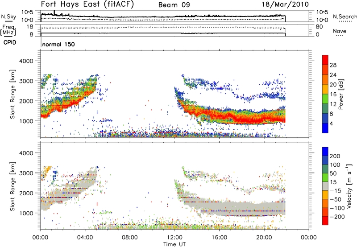Select the "Freq. [MHz]" axis label
The height and width of the screenshot is (247, 357).
tap(8, 30)
